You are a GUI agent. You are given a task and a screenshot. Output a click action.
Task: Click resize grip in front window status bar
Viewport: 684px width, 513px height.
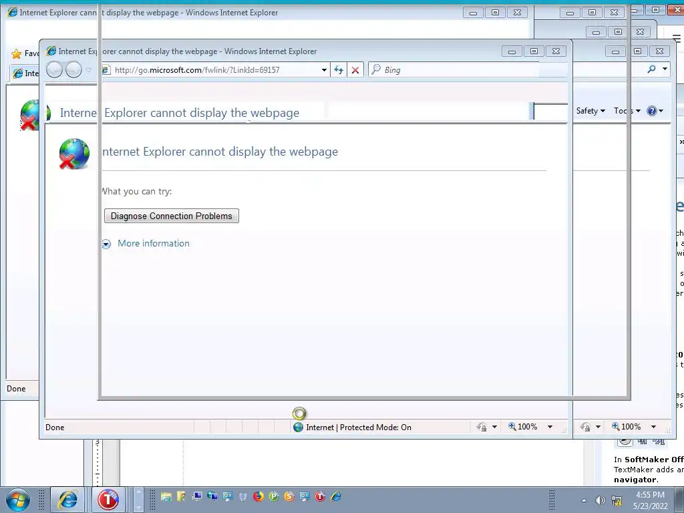coord(564,430)
